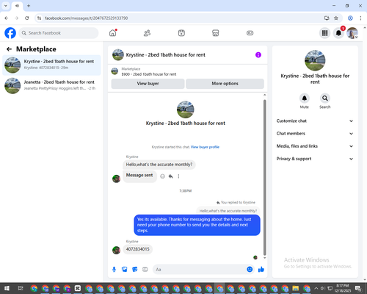Choose a GIF icon in composer
Viewport: 367px width, 294px height.
pos(145,270)
